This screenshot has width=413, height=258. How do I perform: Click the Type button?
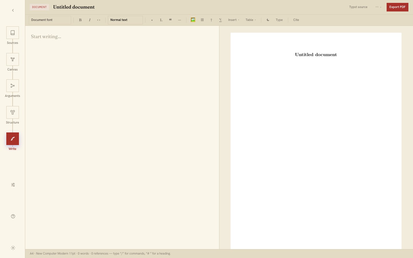pyautogui.click(x=279, y=20)
